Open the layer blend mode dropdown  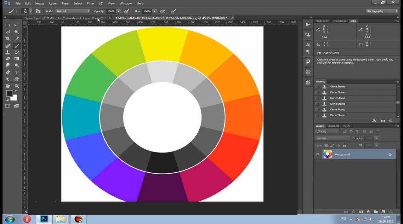(x=333, y=139)
